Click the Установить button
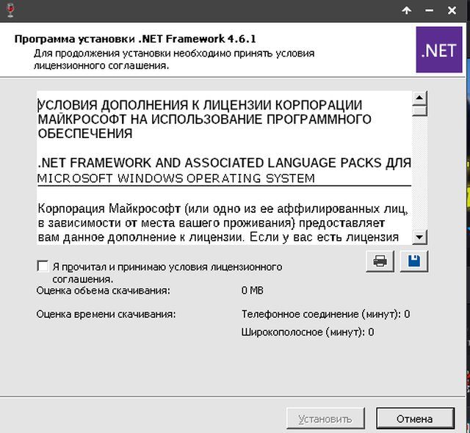This screenshot has width=470, height=433. [x=325, y=418]
